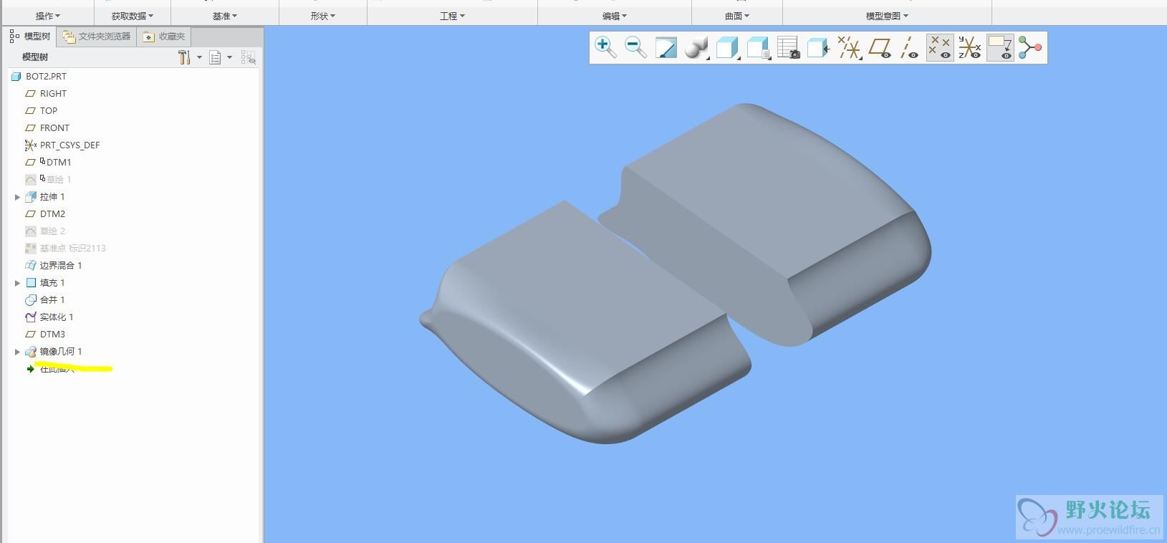Select the DTM3 datum plane
The height and width of the screenshot is (543, 1167).
click(x=52, y=335)
